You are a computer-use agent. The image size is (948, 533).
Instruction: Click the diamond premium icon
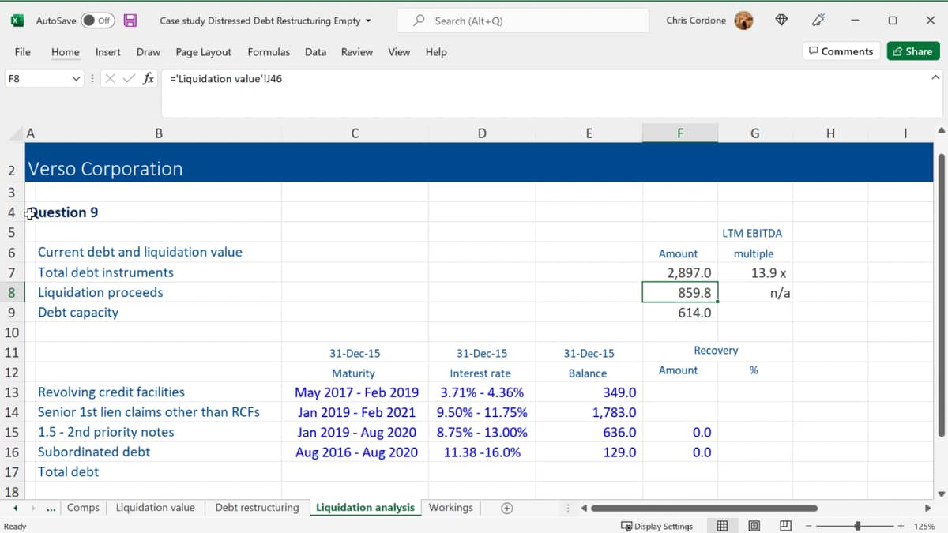pos(781,21)
